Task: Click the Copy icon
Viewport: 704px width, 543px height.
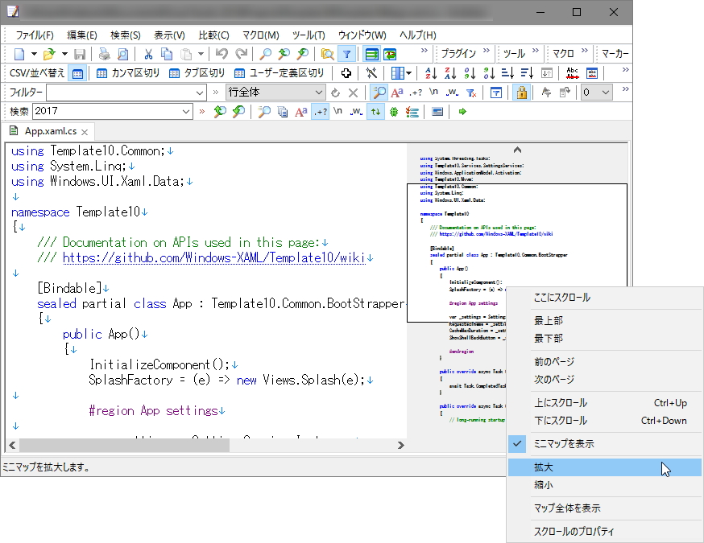Action: (167, 54)
